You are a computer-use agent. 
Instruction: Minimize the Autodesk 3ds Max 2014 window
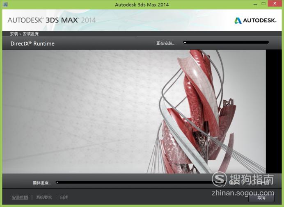click(255, 4)
